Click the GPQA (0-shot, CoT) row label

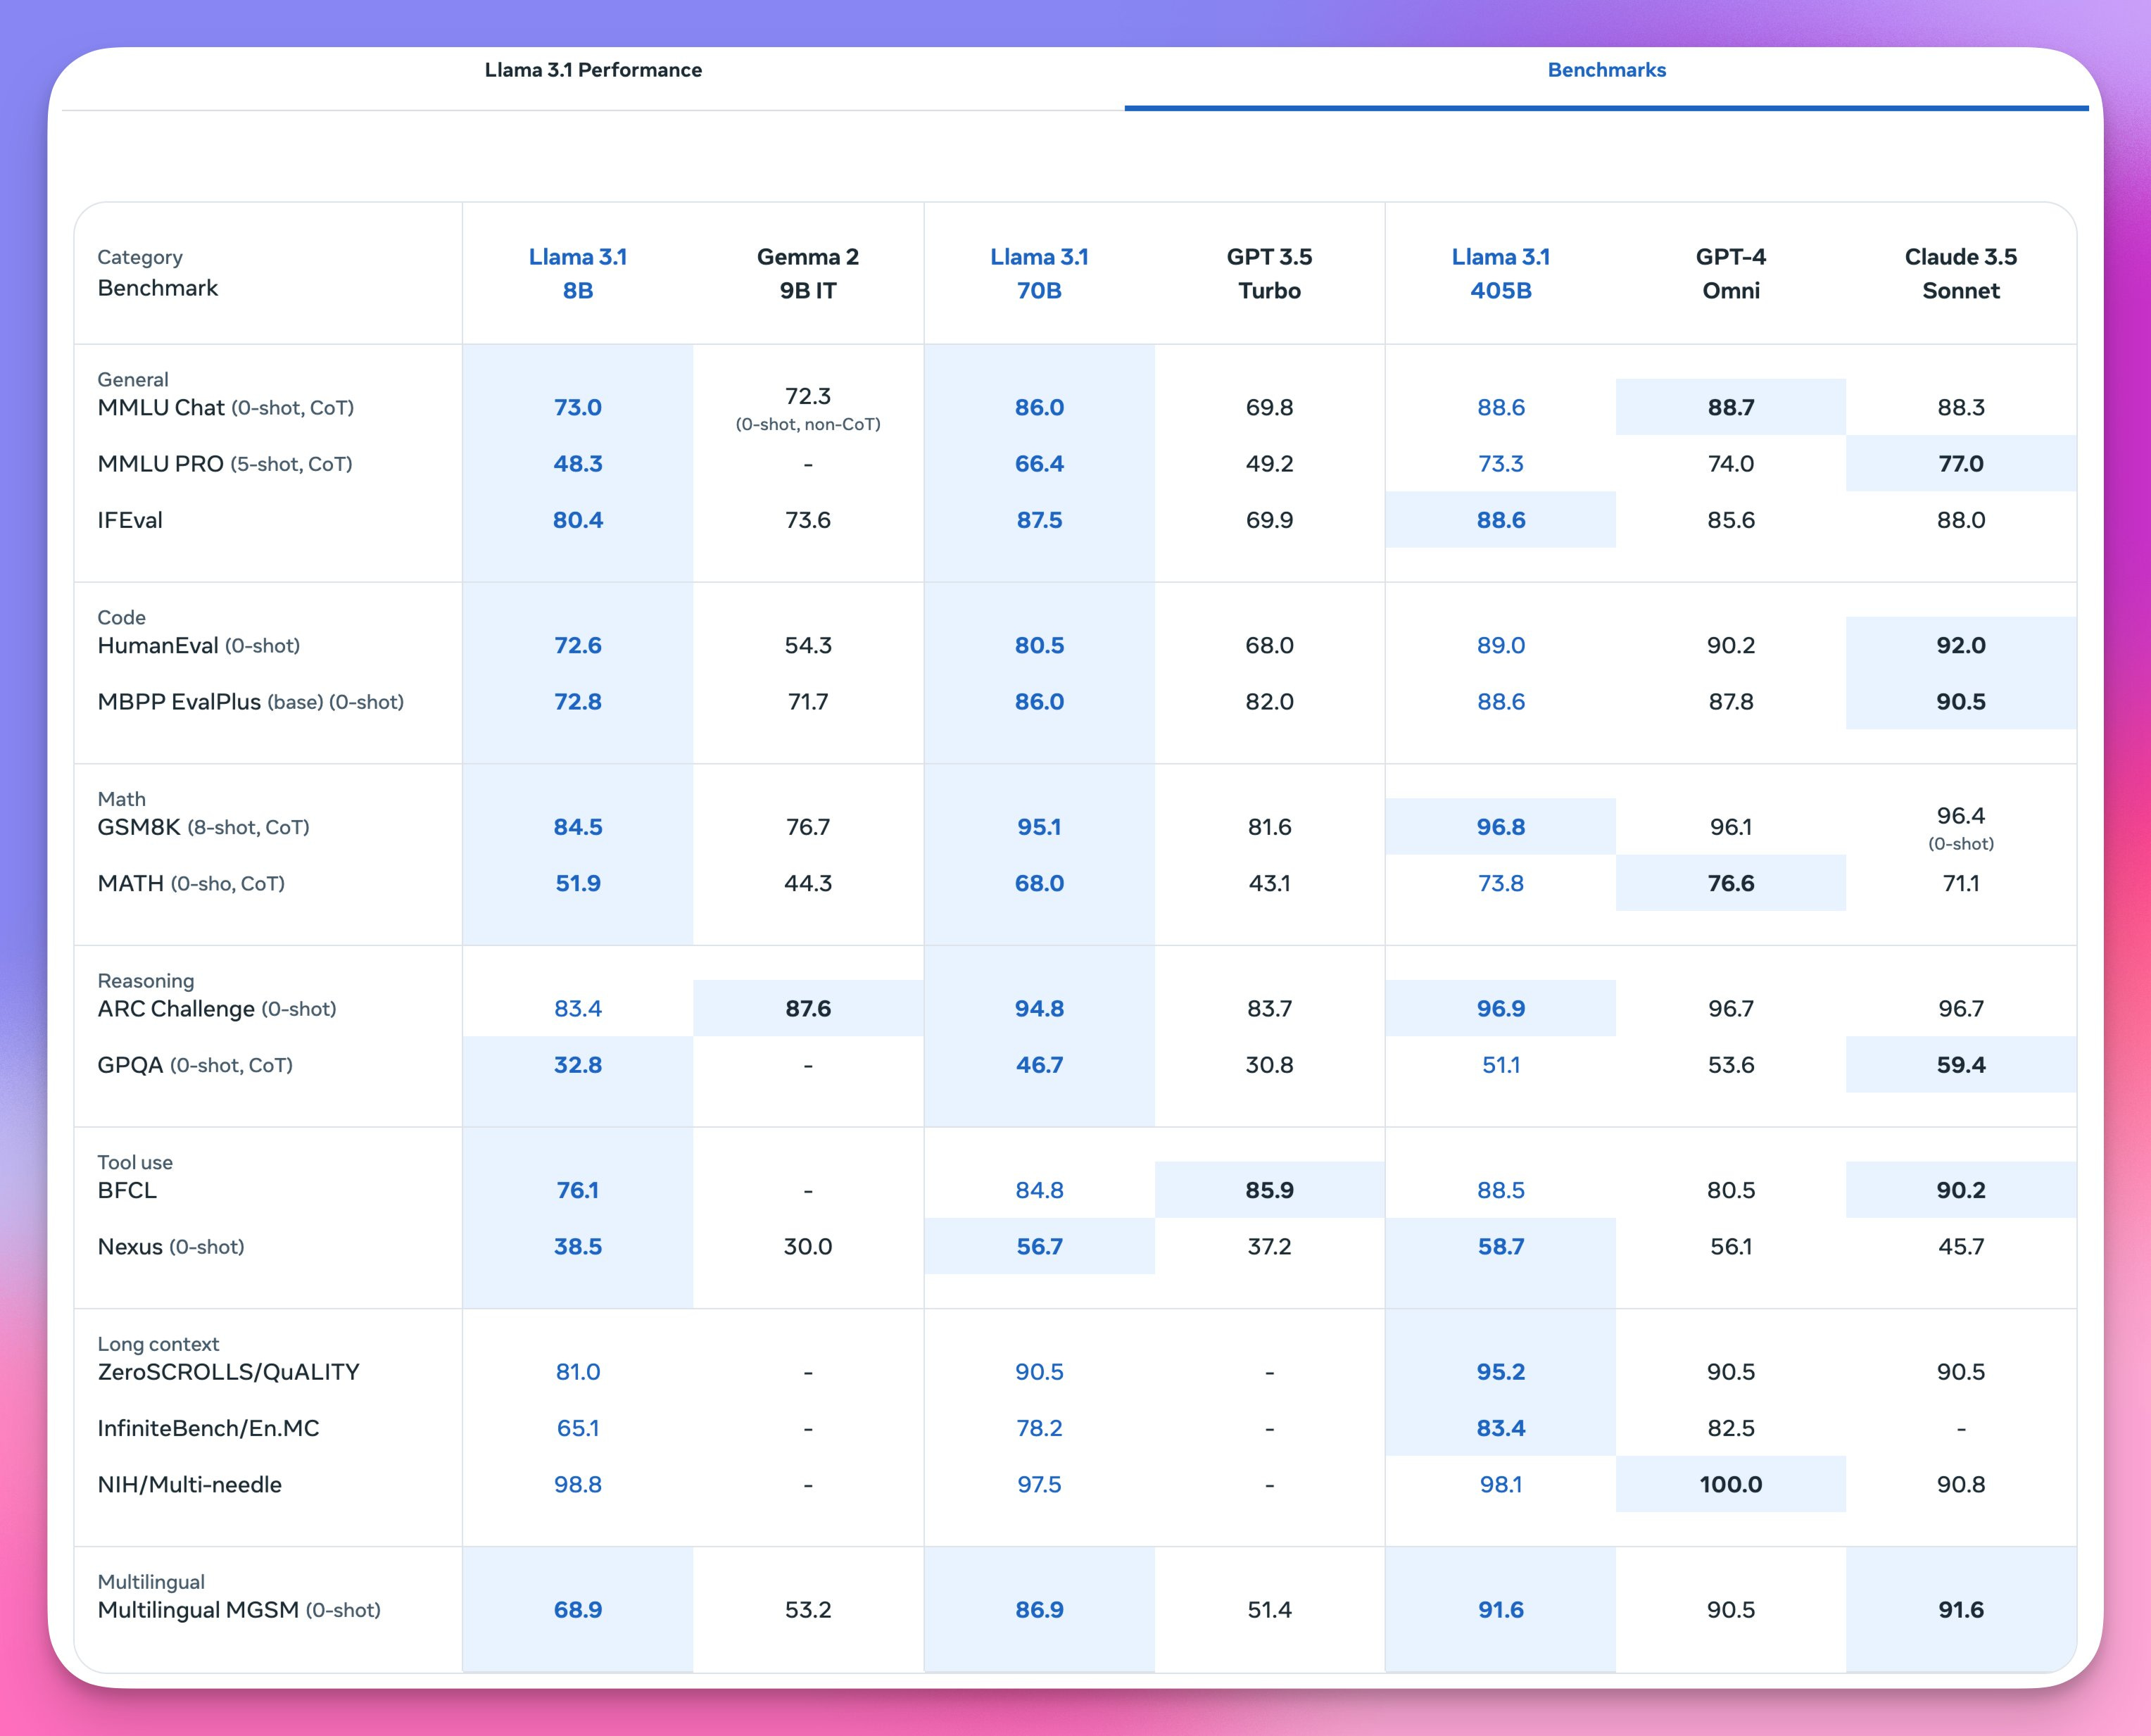(195, 1065)
